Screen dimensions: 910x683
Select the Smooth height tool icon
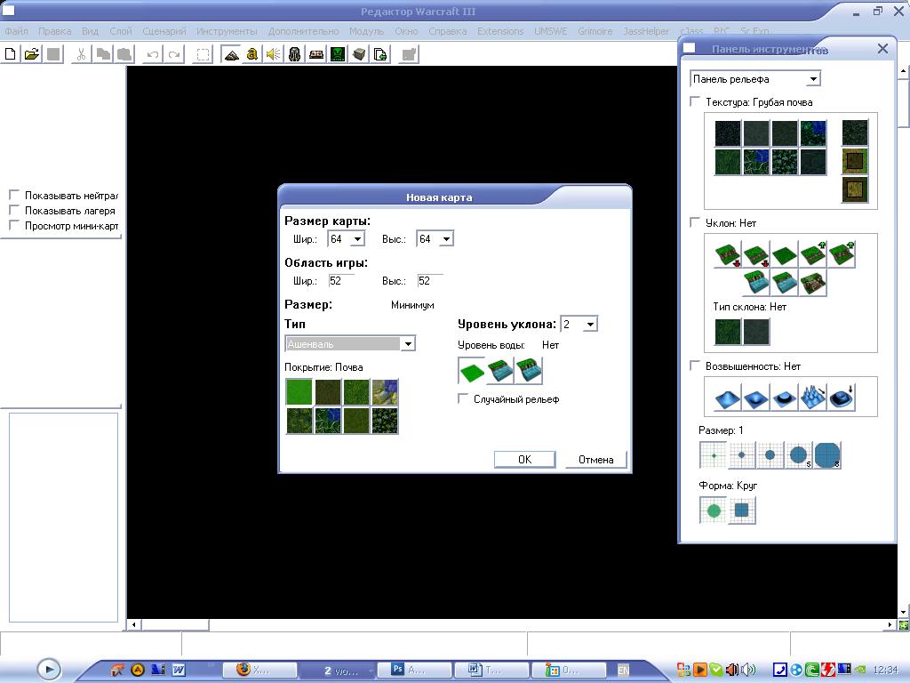point(842,398)
